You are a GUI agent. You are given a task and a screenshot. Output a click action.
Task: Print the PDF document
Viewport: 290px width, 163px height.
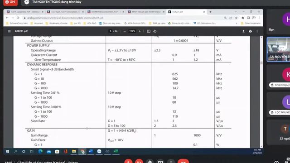point(250,31)
